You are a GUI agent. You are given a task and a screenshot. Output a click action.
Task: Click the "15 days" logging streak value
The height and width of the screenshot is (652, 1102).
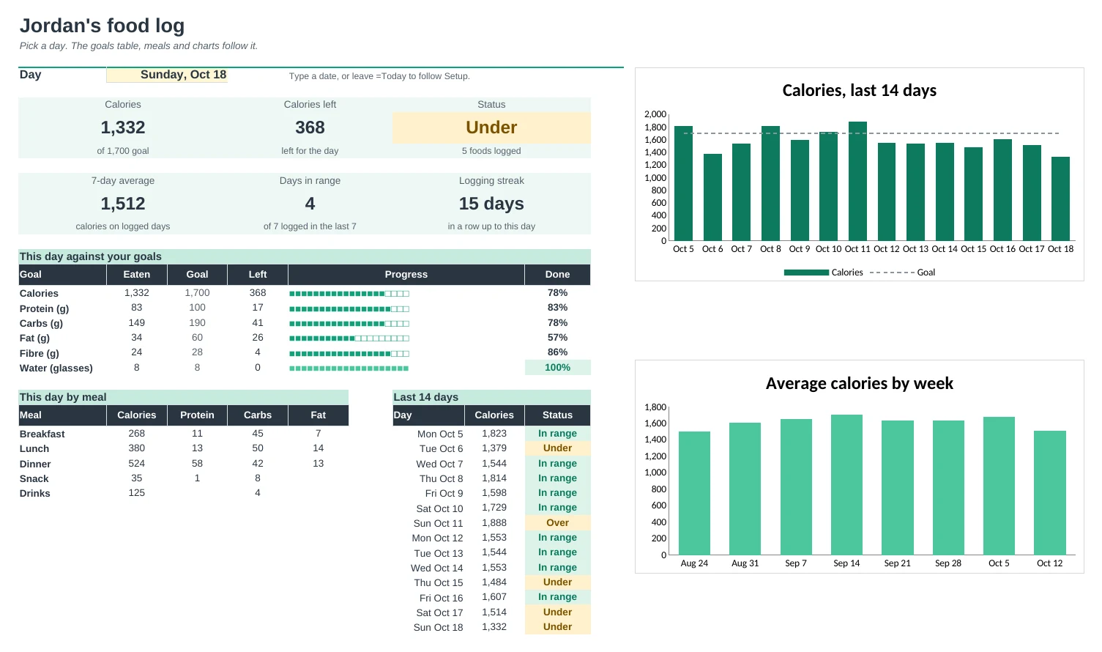click(x=491, y=204)
